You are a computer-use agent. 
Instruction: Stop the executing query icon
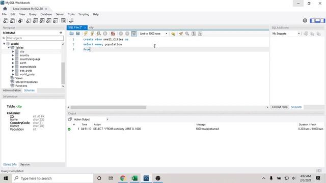[x=105, y=34]
